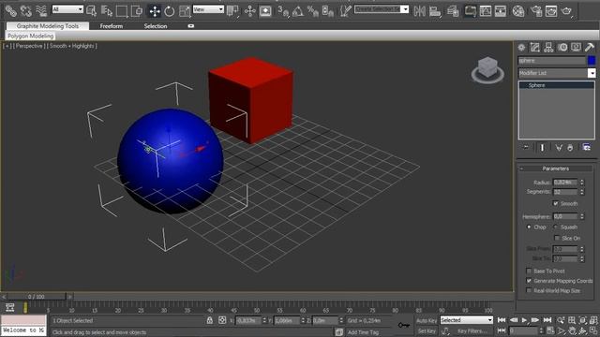Select the Chop radio button
Image resolution: width=600 pixels, height=337 pixels.
coord(529,227)
